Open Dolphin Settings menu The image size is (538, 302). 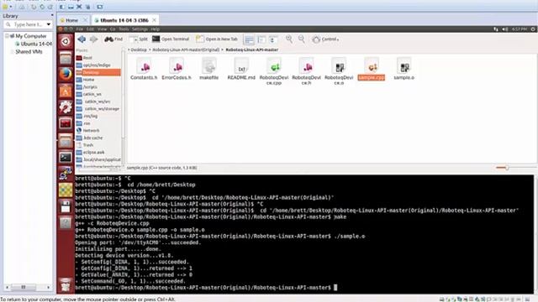(140, 29)
